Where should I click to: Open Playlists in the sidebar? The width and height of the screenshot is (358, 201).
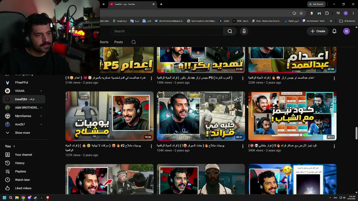[x=24, y=171]
